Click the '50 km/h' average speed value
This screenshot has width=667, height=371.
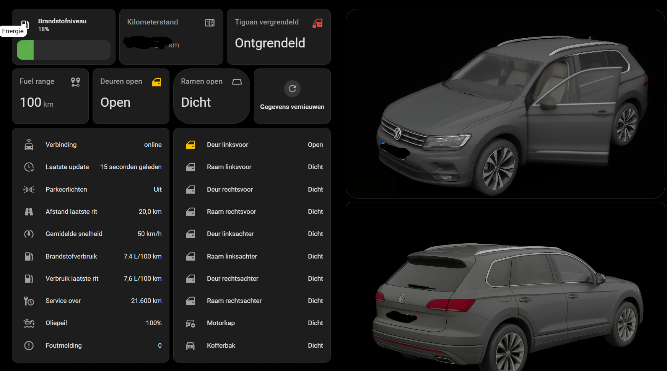150,234
